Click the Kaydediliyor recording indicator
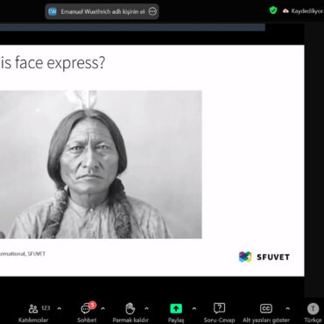Viewport: 324px width, 324px height. point(304,11)
